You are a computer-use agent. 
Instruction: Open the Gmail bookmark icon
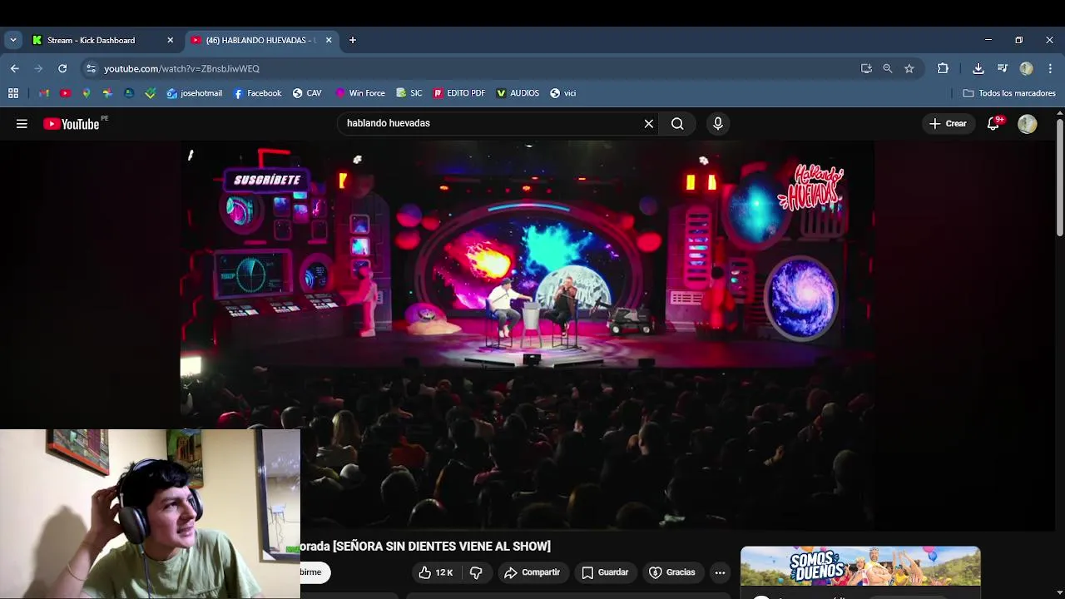(x=43, y=93)
